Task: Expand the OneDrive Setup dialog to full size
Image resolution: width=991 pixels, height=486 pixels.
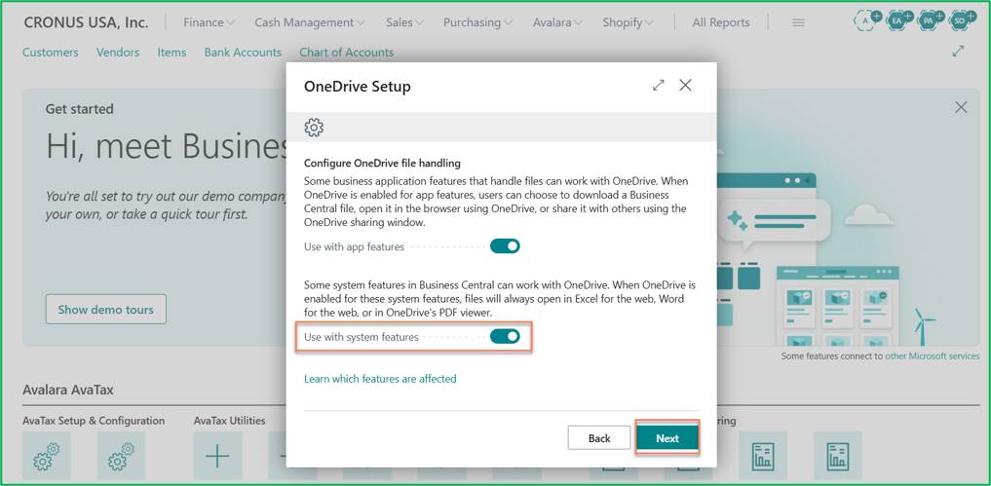Action: click(659, 86)
